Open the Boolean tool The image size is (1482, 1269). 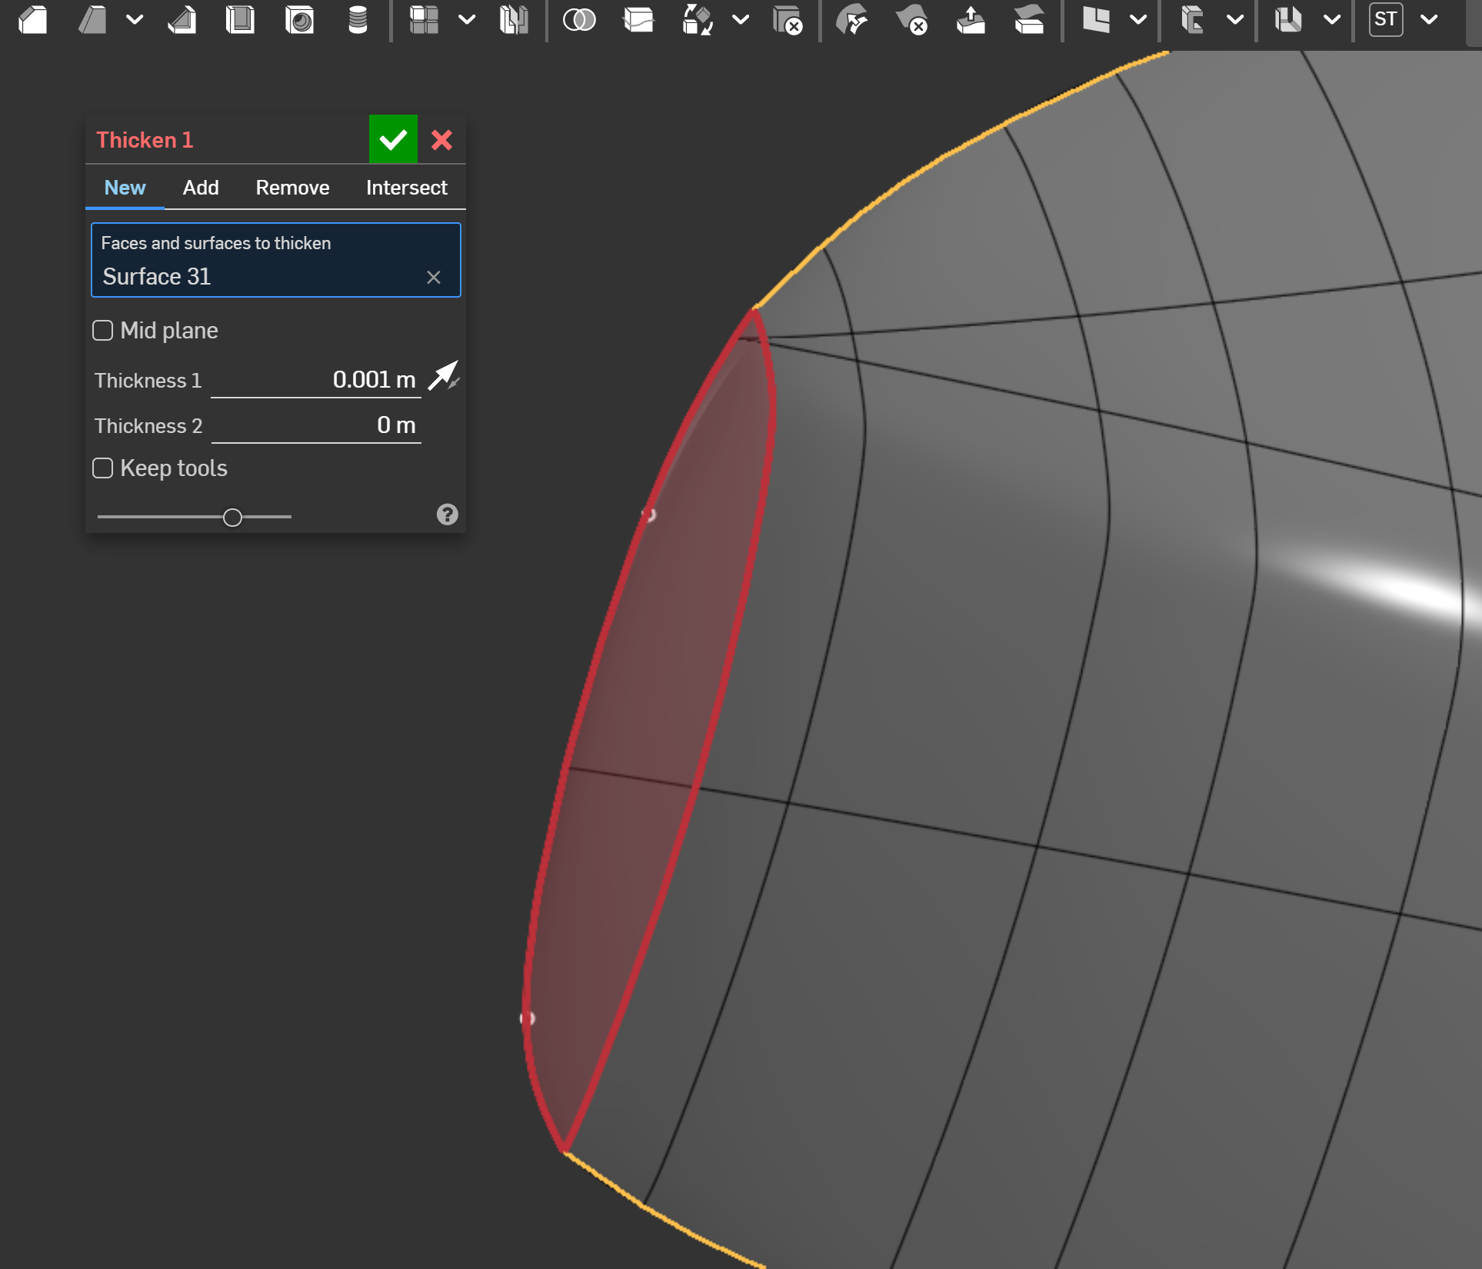[x=579, y=20]
